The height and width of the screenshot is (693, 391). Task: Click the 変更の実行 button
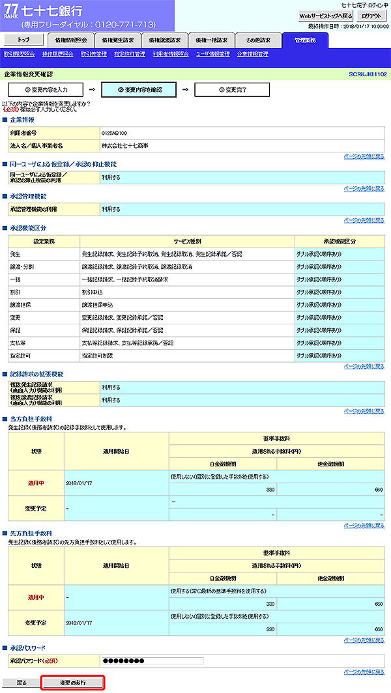pos(73,683)
